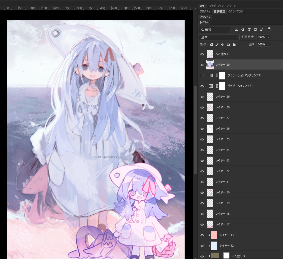Click the グラデーションマップ 1 layer mask thumbnail
Screen dimensions: 283x259
click(x=222, y=86)
